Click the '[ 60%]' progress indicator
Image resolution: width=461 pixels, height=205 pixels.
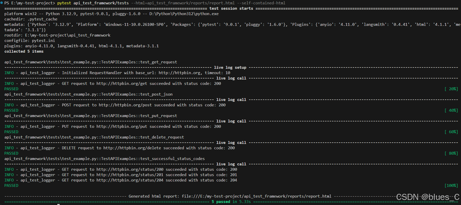coord(451,132)
